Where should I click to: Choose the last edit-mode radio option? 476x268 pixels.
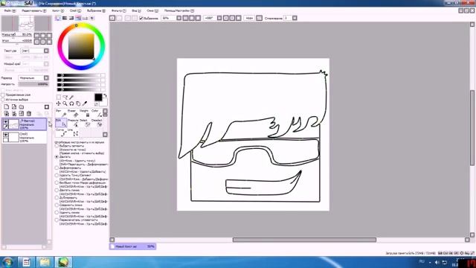pos(57,220)
